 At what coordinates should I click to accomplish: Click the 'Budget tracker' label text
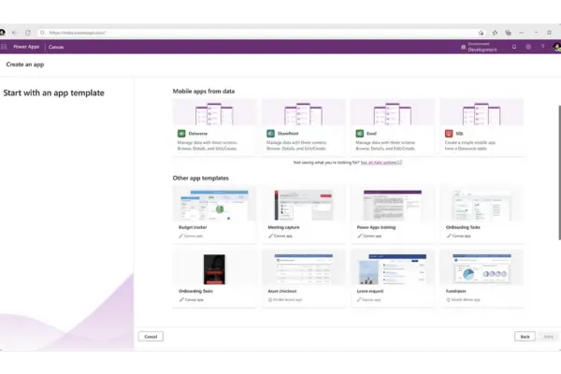193,227
